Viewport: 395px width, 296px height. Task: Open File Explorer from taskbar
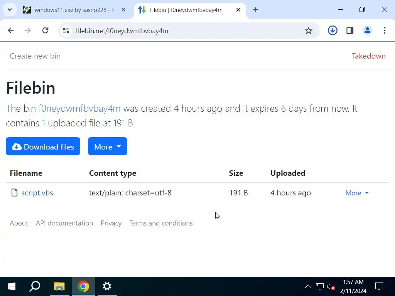pyautogui.click(x=59, y=286)
